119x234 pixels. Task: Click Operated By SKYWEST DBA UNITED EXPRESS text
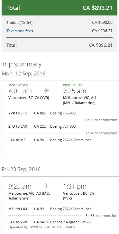pyautogui.click(x=42, y=227)
